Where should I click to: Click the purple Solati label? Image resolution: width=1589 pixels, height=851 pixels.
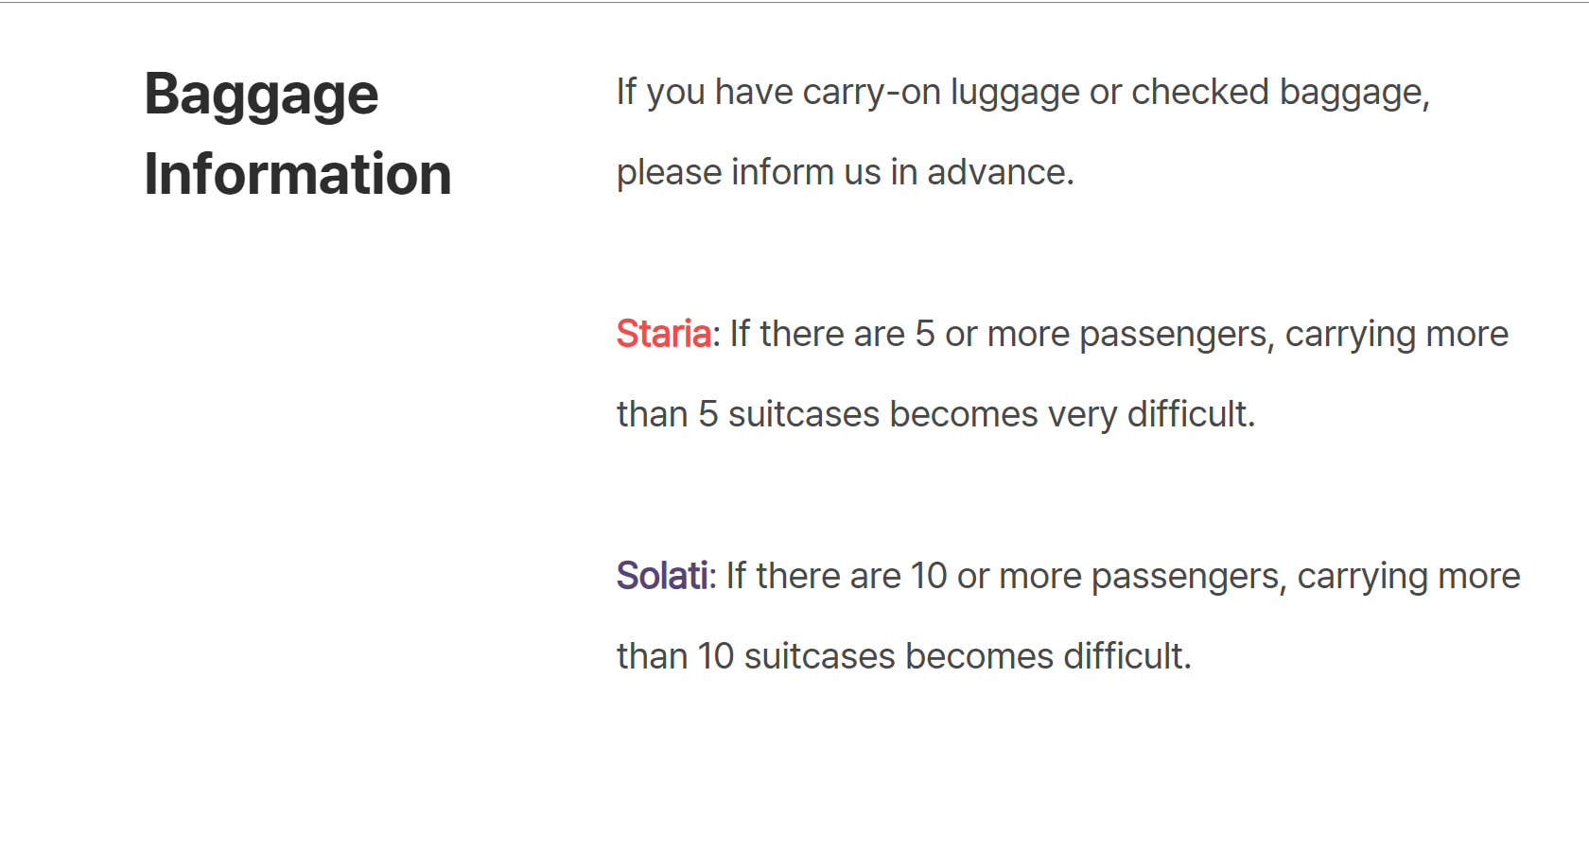(x=662, y=576)
